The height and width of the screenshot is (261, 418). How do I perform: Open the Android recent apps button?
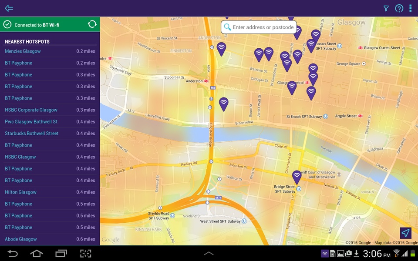61,253
